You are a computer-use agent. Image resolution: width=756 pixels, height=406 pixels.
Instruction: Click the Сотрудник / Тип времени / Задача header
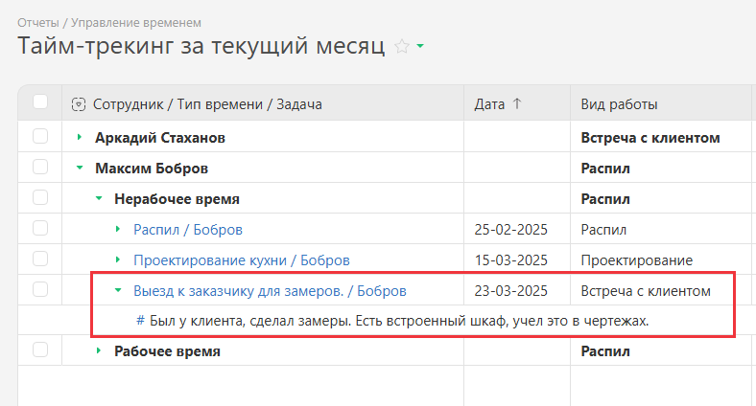207,104
